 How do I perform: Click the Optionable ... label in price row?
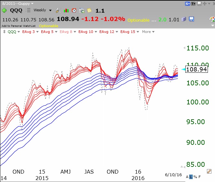[142, 20]
